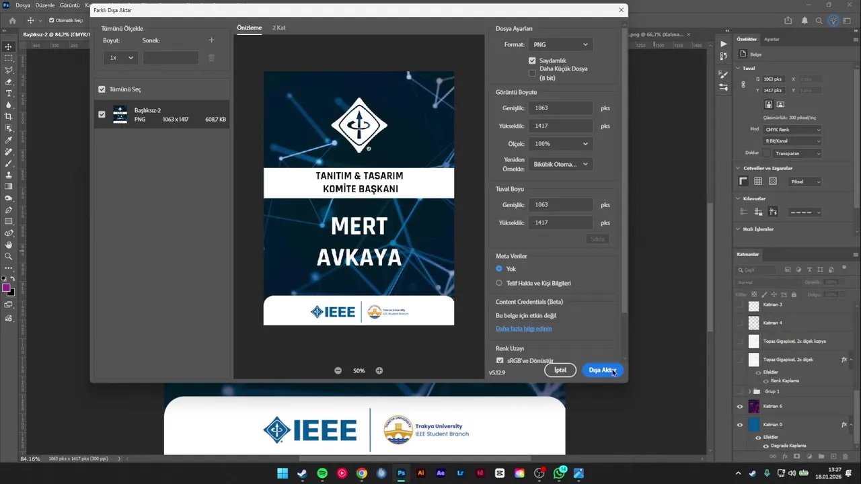861x484 pixels.
Task: Open the CMYK Renk mode dropdown
Action: [x=792, y=130]
